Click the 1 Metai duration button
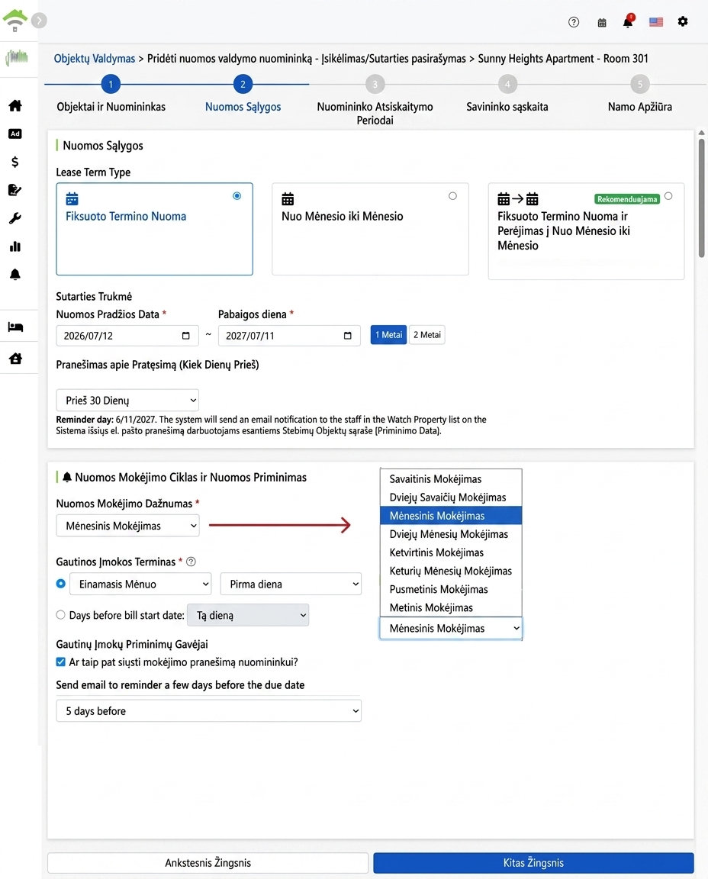 [x=388, y=335]
